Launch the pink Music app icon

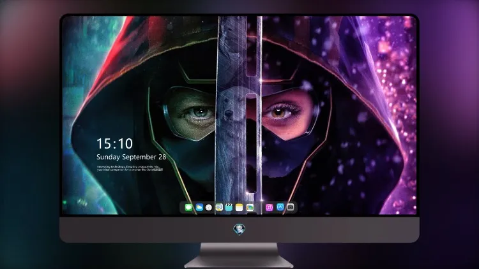[269, 208]
